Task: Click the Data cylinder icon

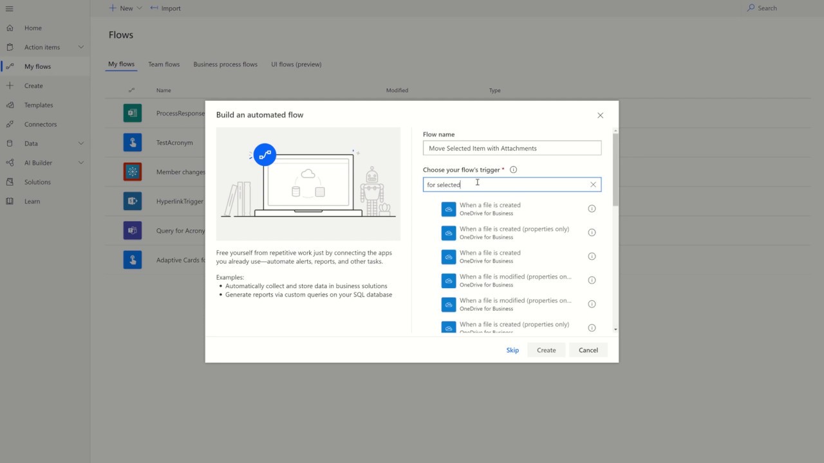Action: point(10,143)
